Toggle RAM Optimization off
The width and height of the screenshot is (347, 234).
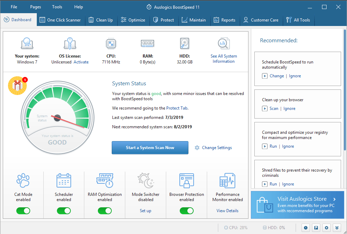pos(105,211)
